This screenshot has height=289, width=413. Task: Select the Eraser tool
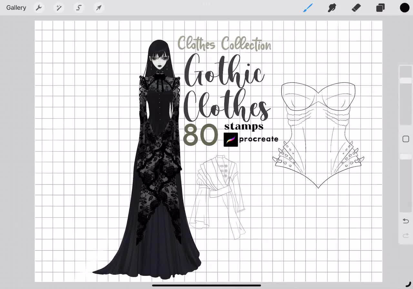pyautogui.click(x=356, y=8)
